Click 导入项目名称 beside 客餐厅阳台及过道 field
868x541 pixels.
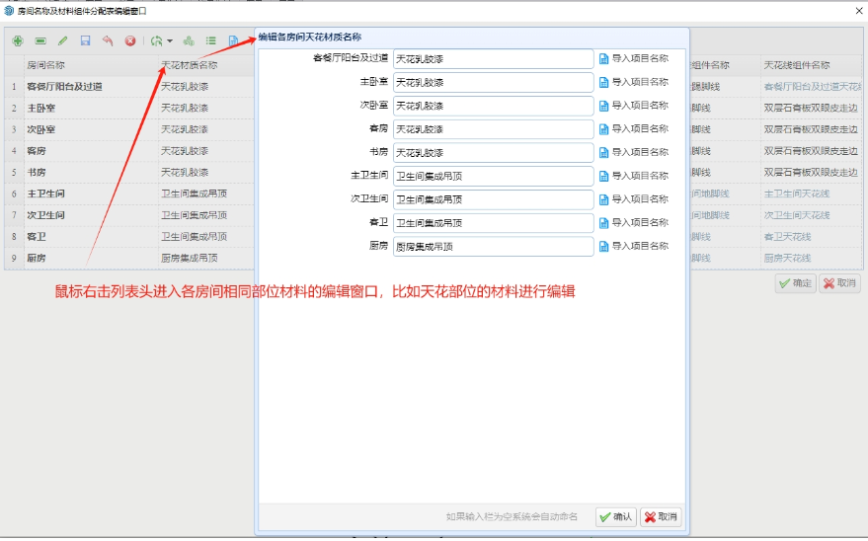click(633, 58)
